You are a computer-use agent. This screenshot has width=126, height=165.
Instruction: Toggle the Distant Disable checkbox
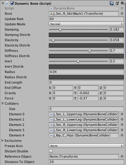(x=51, y=151)
